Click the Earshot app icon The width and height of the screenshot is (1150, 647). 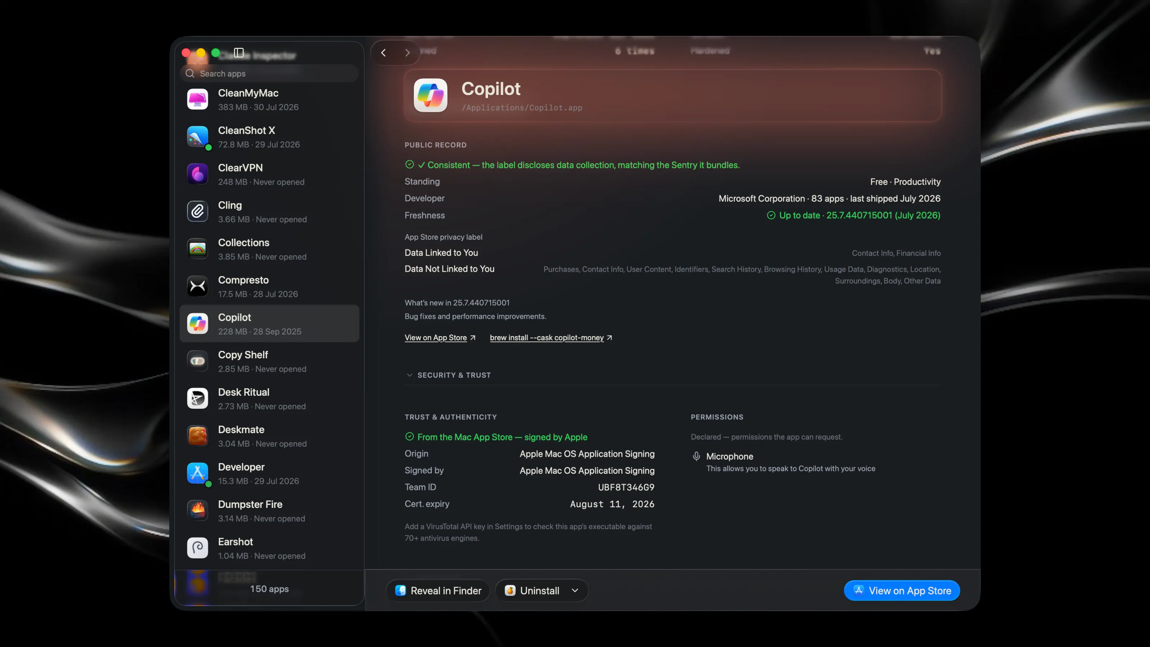197,548
